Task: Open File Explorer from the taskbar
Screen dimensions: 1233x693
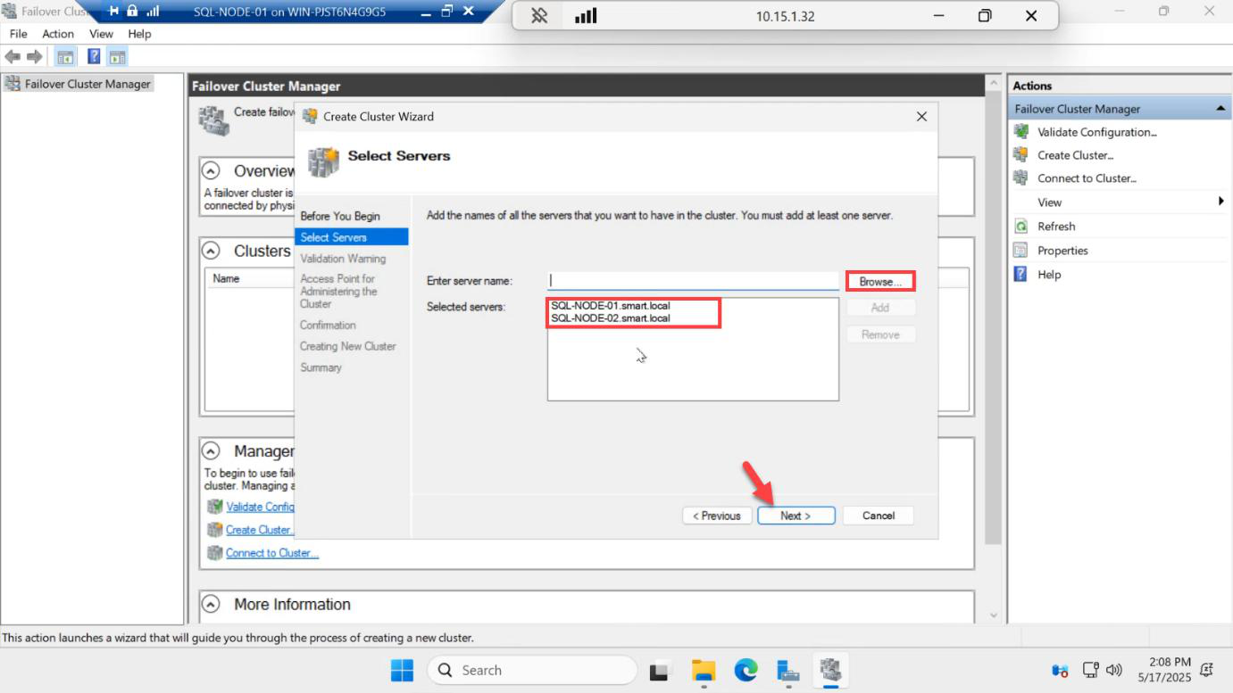Action: tap(704, 670)
